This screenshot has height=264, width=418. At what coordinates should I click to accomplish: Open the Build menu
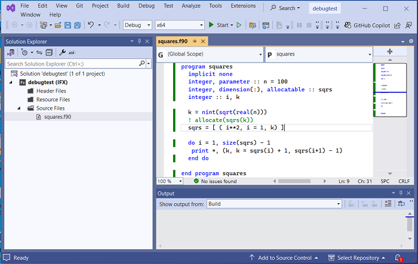click(x=123, y=6)
